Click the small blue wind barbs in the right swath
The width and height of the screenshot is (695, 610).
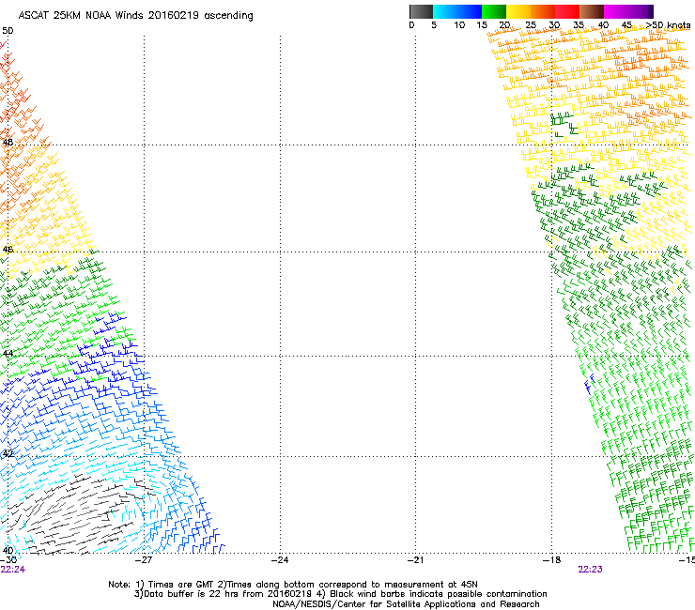click(589, 384)
